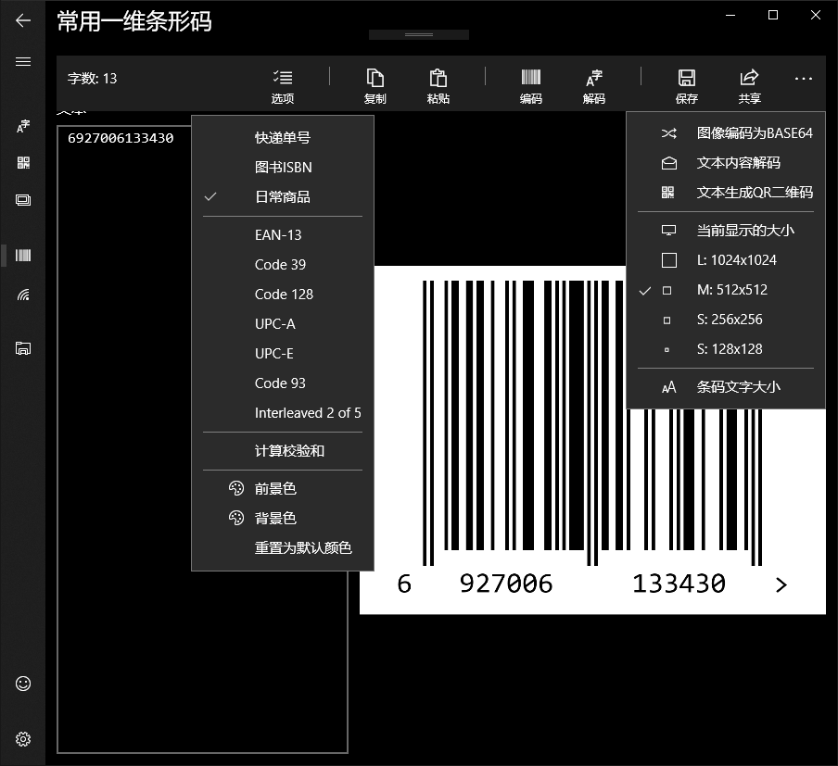Select the 1D barcode sidebar icon
Viewport: 838px width, 766px height.
coord(23,256)
